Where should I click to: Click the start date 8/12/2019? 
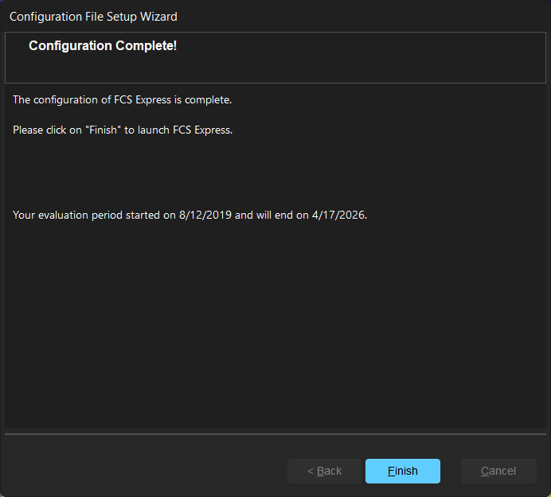point(204,215)
